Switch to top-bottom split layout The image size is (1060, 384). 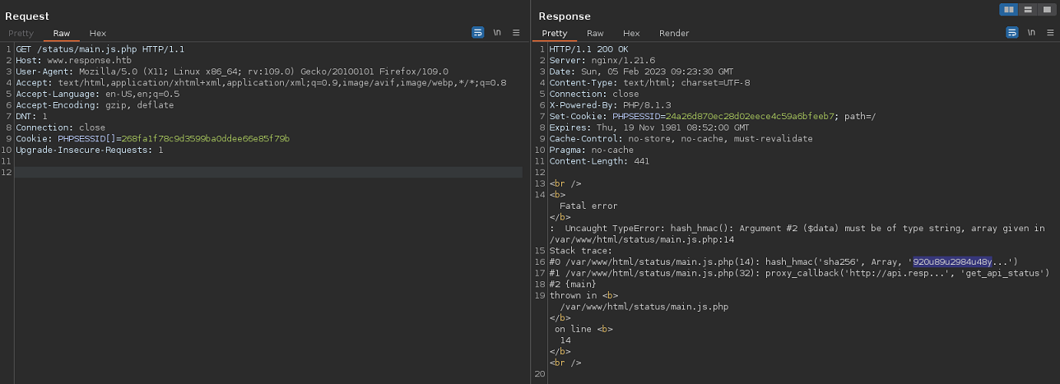1027,10
